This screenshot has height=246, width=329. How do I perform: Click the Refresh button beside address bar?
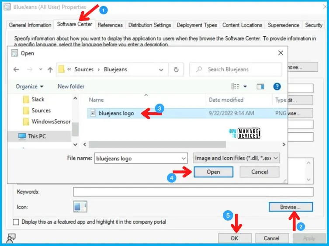click(176, 69)
